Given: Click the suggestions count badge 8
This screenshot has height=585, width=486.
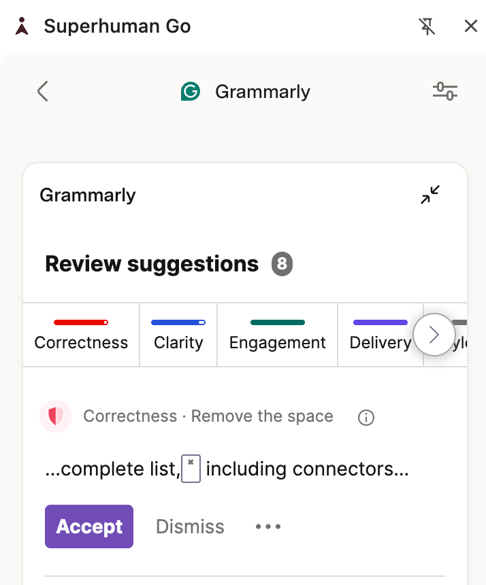Looking at the screenshot, I should point(282,264).
